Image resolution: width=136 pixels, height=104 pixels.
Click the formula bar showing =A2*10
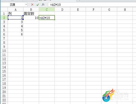pos(92,5)
